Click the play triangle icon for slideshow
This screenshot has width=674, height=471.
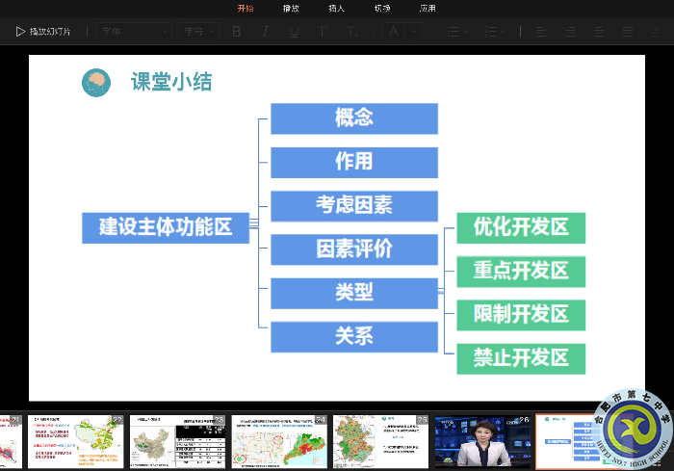click(x=20, y=32)
